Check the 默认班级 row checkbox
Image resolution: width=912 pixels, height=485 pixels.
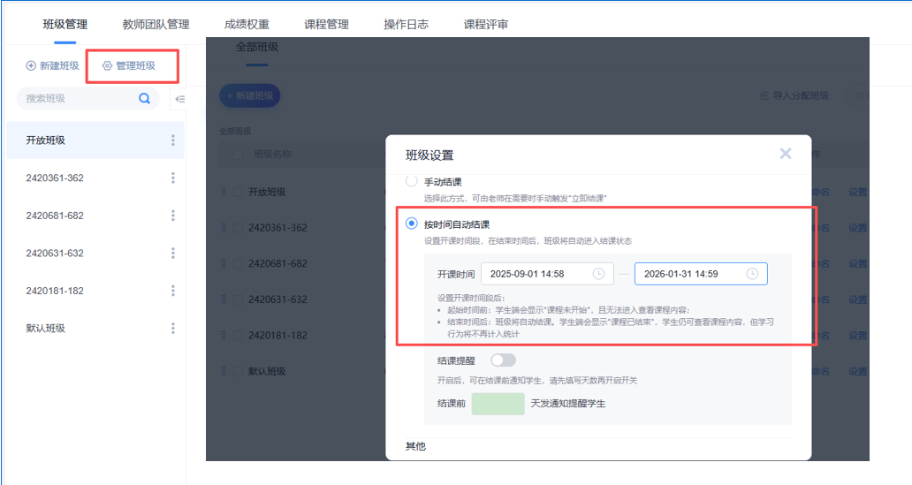click(238, 371)
